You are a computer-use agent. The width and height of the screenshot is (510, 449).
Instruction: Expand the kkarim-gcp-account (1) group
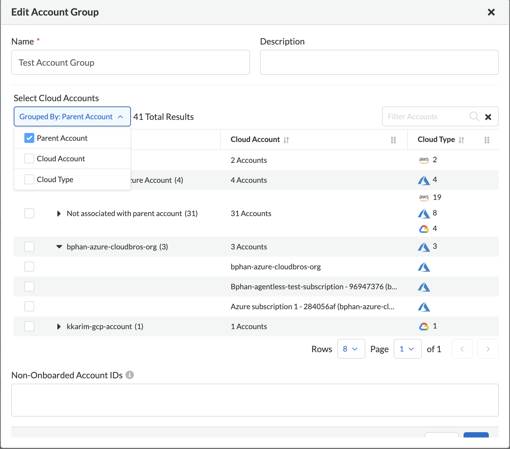coord(59,327)
